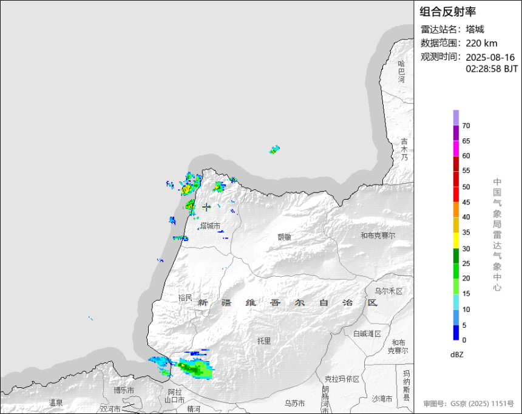
Task: Click the 乌苏市 label
Action: (x=294, y=403)
